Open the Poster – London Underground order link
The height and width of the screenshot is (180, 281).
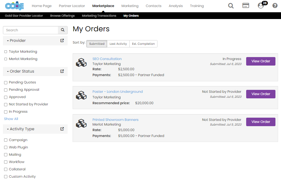click(x=117, y=91)
